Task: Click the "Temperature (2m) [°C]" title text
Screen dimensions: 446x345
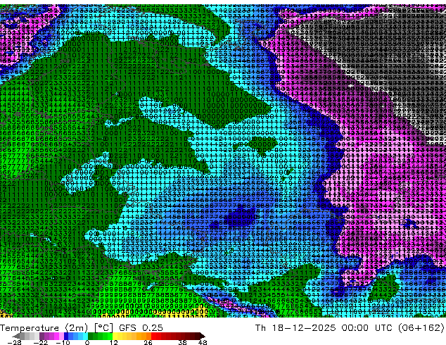Action: [x=56, y=328]
